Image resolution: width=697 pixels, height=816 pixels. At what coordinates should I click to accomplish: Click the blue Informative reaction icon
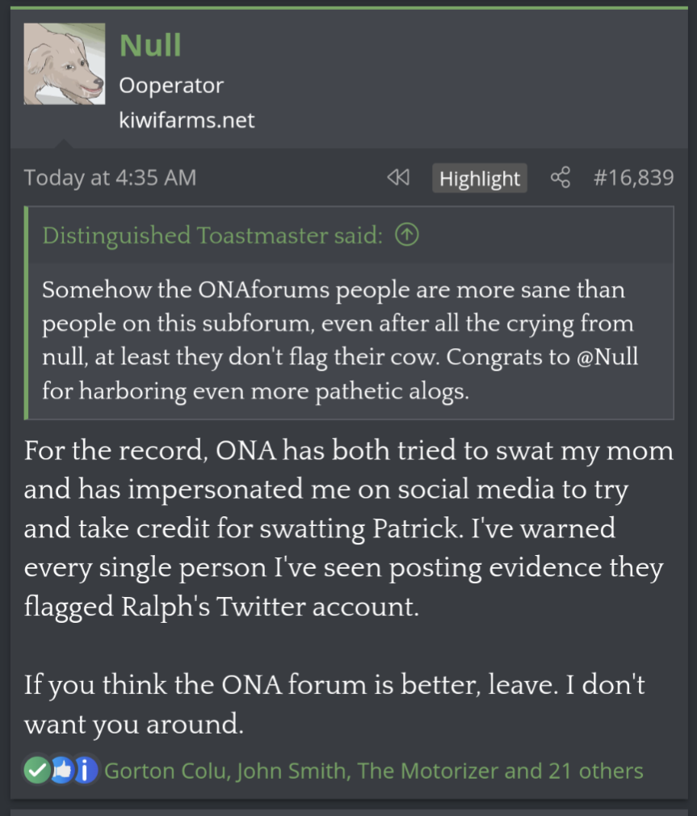(x=86, y=770)
